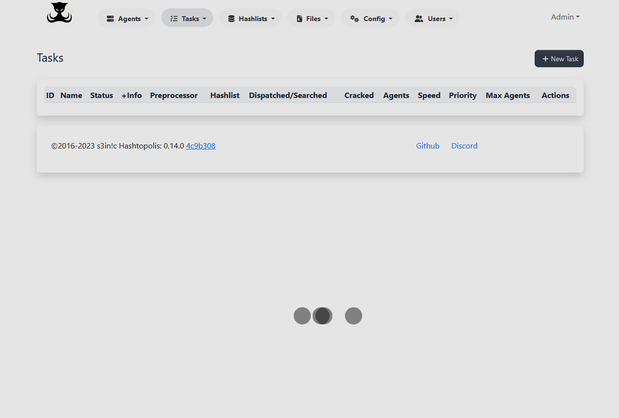Click the New Task button

point(559,58)
